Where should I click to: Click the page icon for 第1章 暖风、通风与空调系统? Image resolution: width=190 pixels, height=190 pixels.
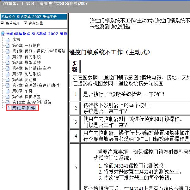pyautogui.click(x=8, y=51)
